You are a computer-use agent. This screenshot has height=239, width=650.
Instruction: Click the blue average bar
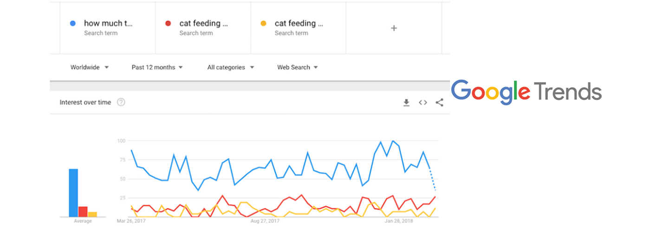pos(73,193)
